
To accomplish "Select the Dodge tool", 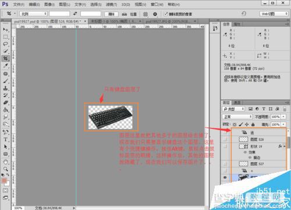I will (x=5, y=124).
